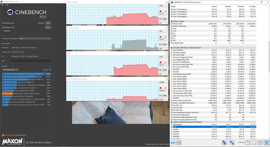The height and width of the screenshot is (147, 270).
Task: Click the Cinebench sphere logo
Action: pyautogui.click(x=10, y=12)
